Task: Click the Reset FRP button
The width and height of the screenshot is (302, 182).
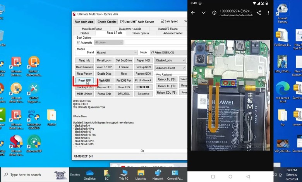Action: click(x=84, y=81)
